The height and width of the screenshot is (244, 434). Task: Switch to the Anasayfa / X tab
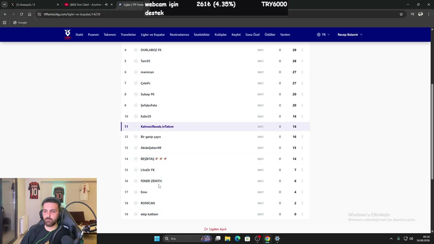[x=35, y=5]
